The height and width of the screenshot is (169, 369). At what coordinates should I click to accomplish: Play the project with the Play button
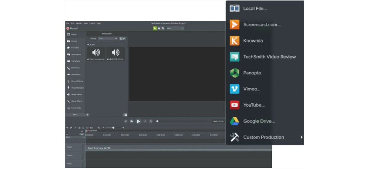click(x=139, y=121)
